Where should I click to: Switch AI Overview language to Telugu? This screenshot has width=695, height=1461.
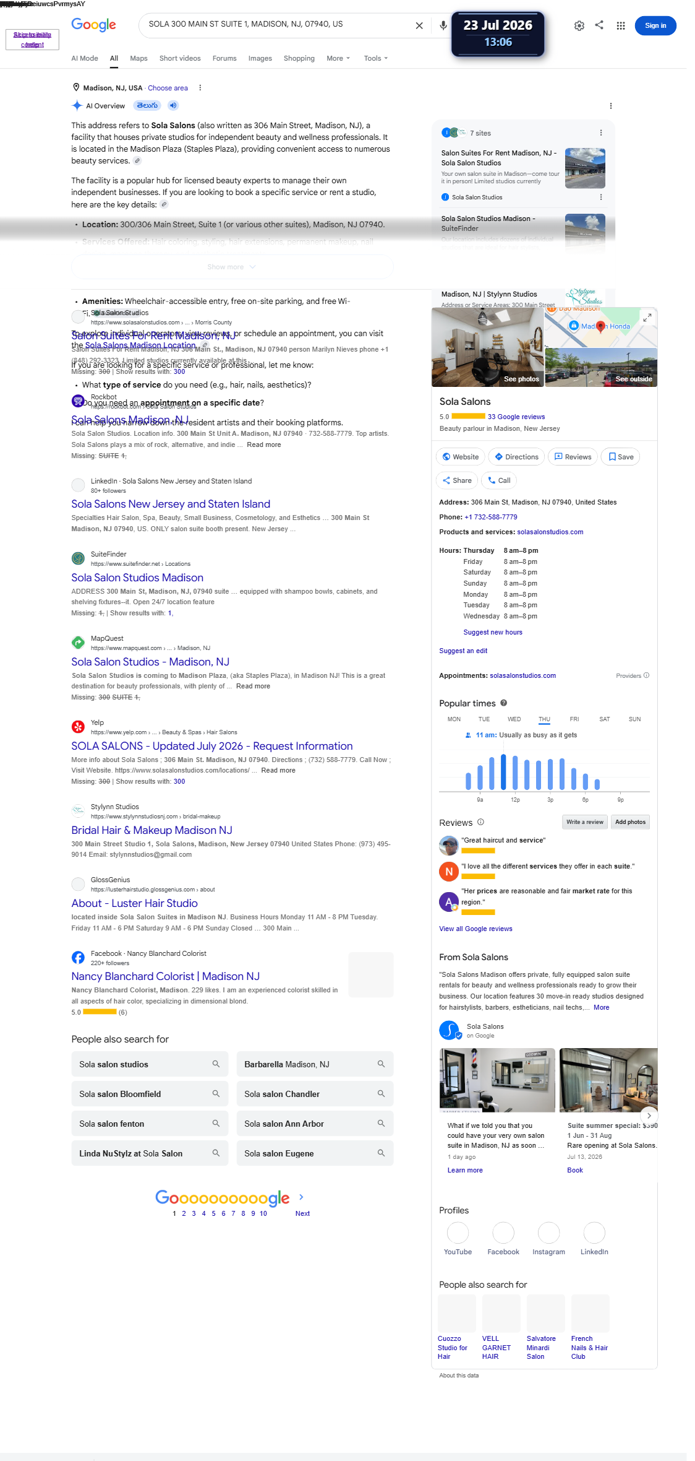click(x=147, y=105)
